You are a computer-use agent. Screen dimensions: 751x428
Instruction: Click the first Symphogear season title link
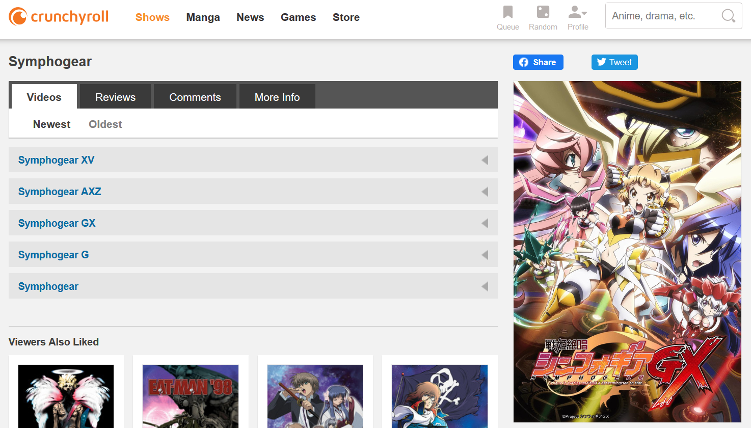(x=48, y=286)
